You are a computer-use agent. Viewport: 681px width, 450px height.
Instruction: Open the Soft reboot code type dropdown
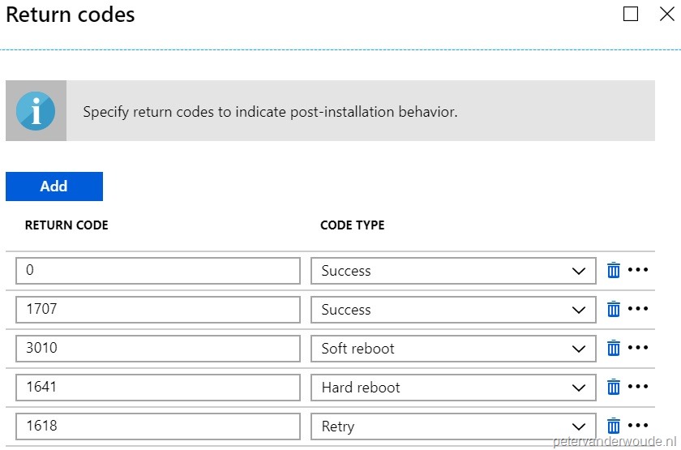(453, 349)
